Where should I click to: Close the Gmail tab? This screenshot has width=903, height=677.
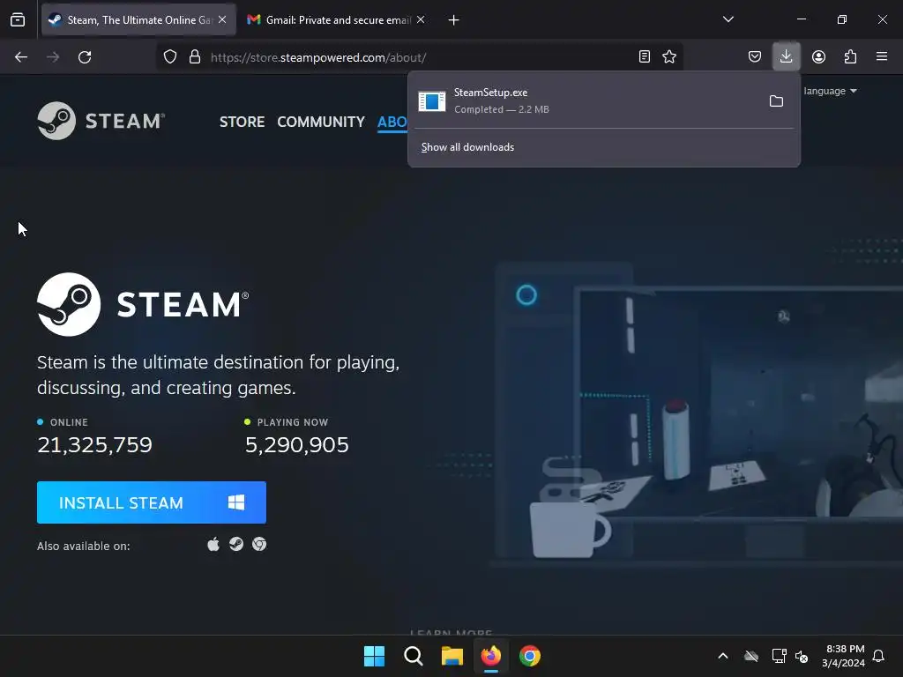pos(421,19)
